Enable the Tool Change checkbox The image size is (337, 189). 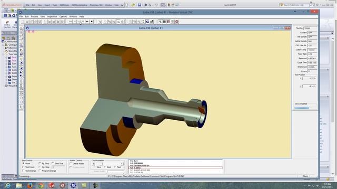pos(23,171)
